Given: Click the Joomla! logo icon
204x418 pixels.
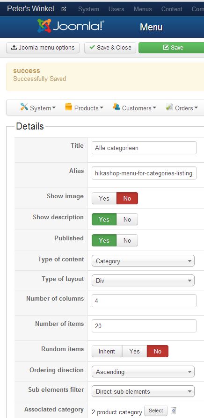Looking at the screenshot, I should pyautogui.click(x=44, y=26).
